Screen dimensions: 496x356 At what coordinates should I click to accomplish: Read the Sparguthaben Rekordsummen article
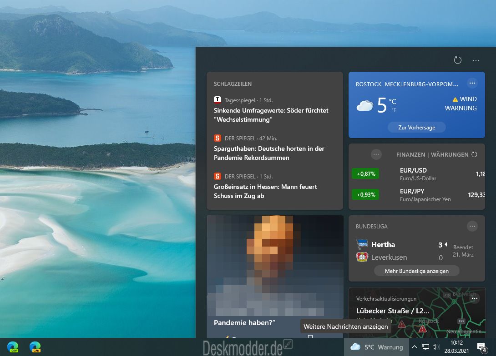tap(269, 153)
